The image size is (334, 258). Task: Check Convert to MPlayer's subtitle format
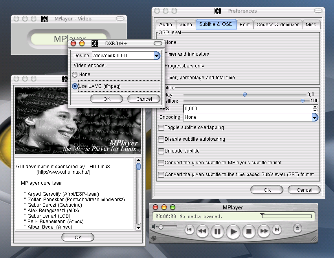tap(161, 163)
